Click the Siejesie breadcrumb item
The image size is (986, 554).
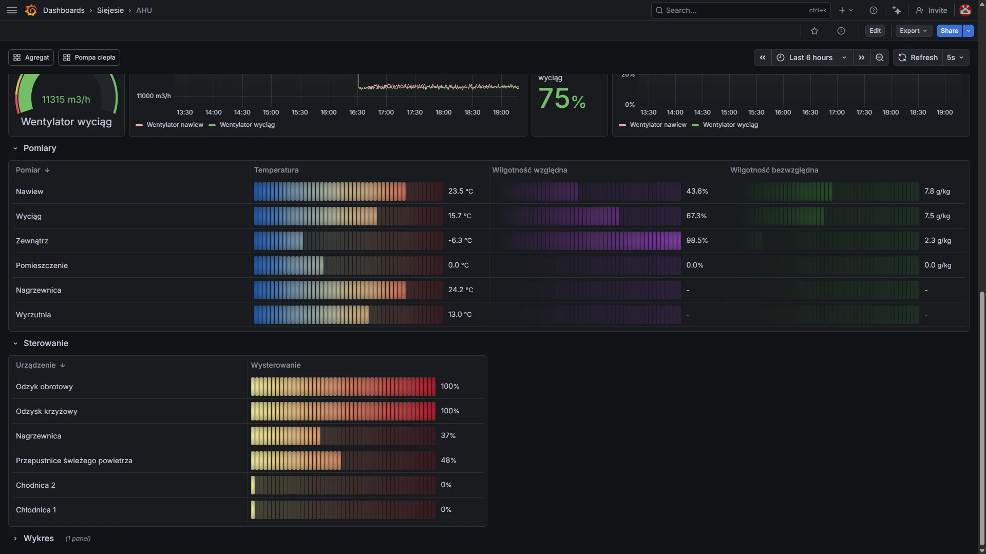[110, 10]
